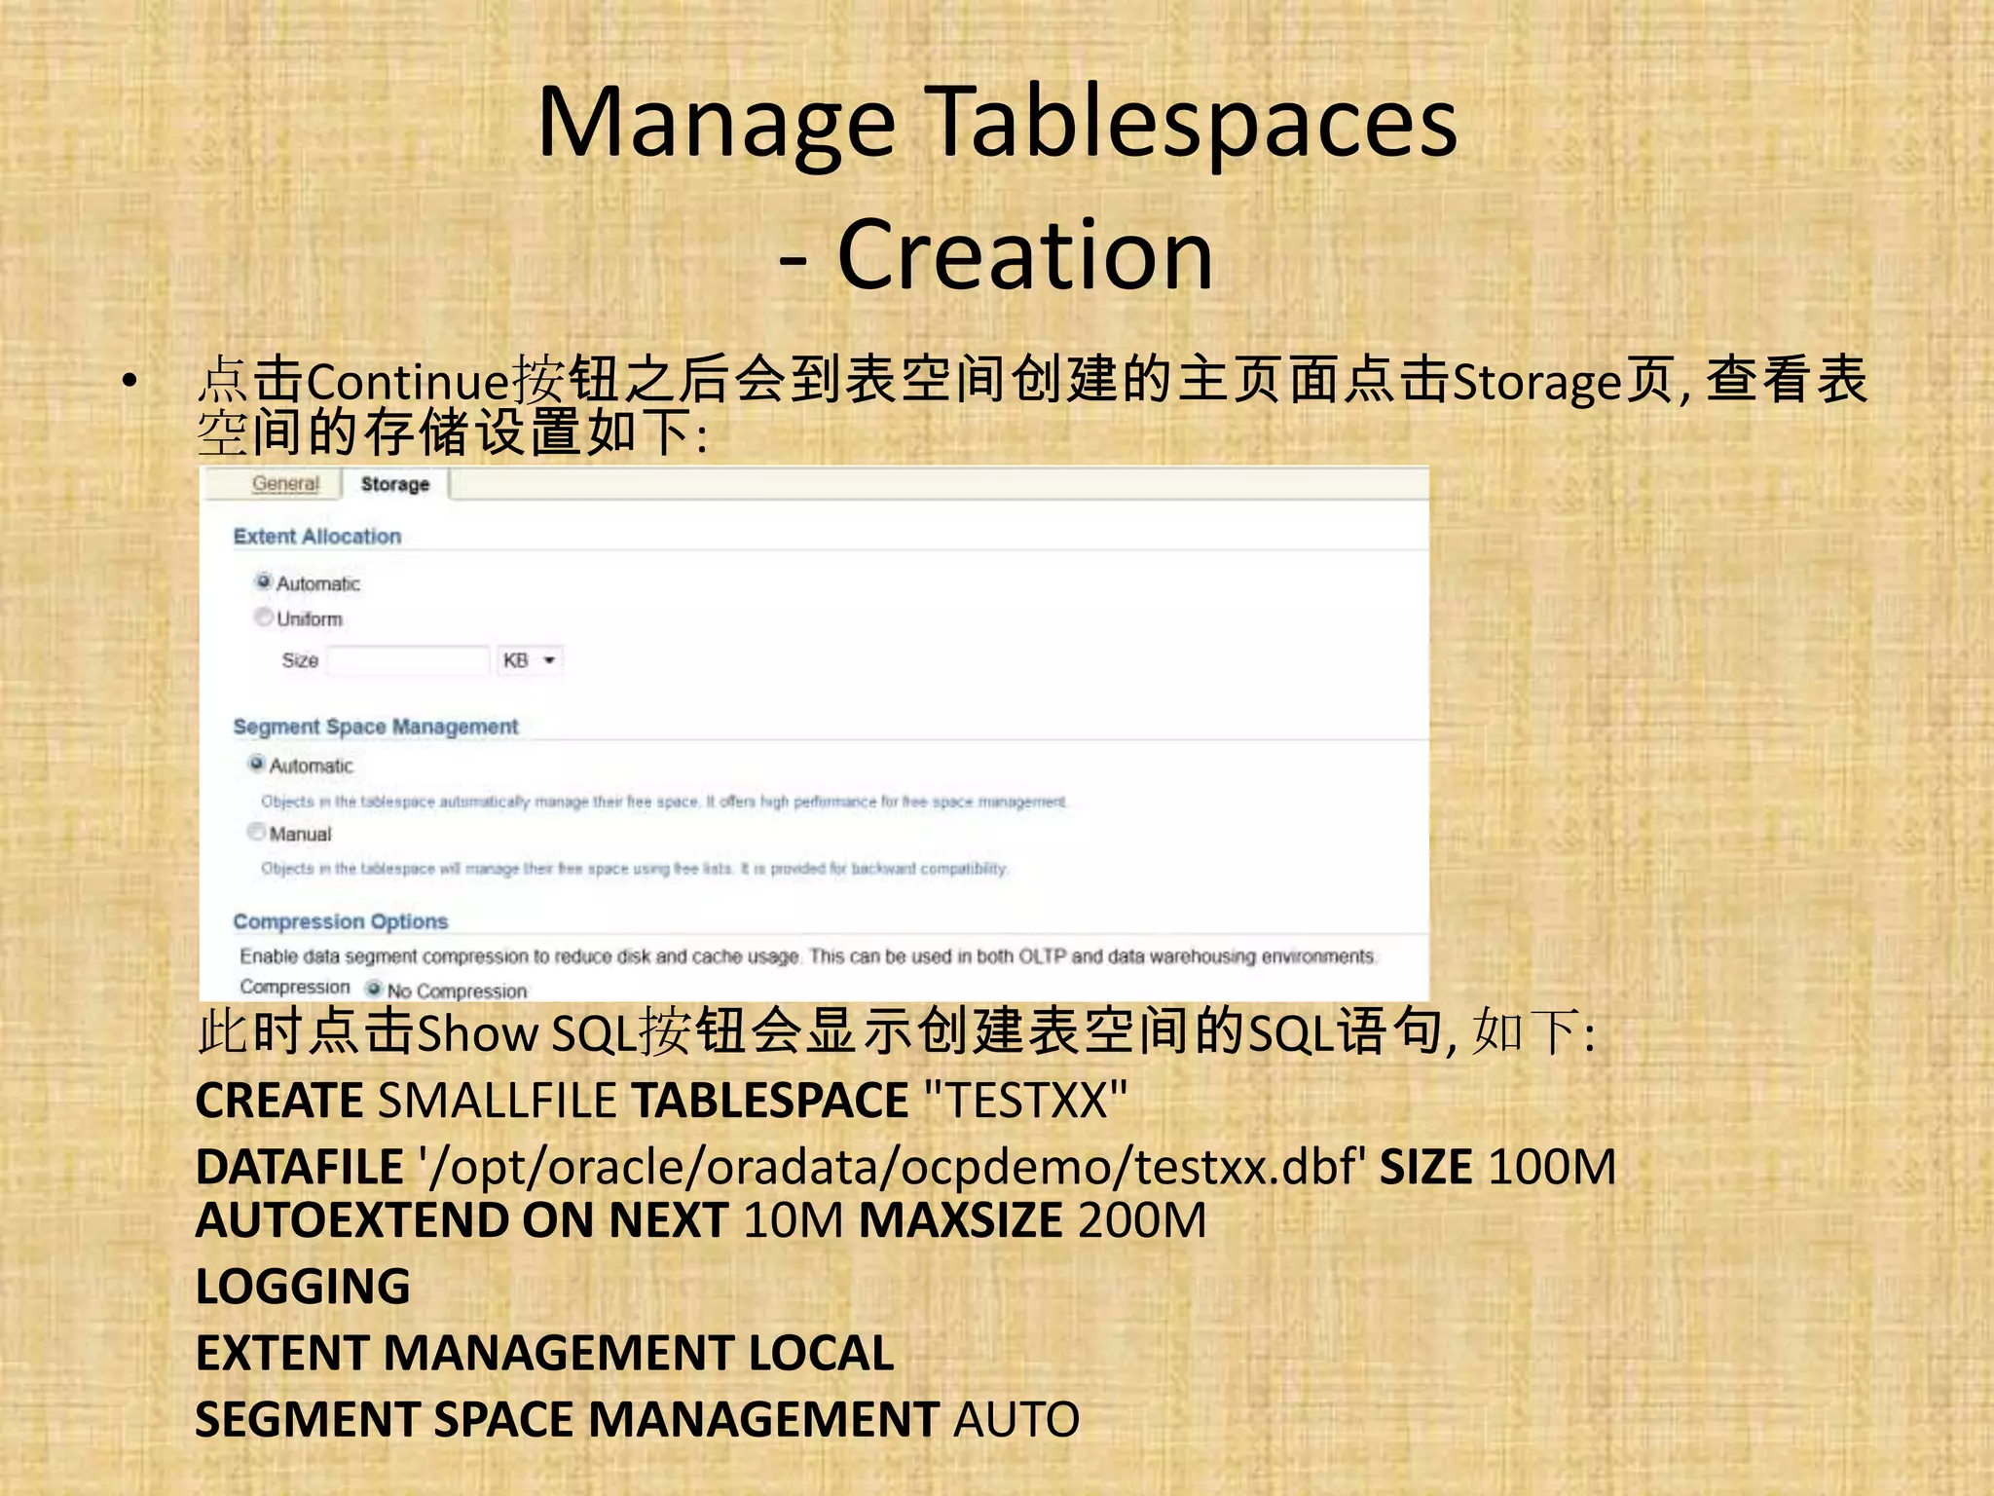Open the KB size unit dropdown
The width and height of the screenshot is (1994, 1496).
[530, 660]
